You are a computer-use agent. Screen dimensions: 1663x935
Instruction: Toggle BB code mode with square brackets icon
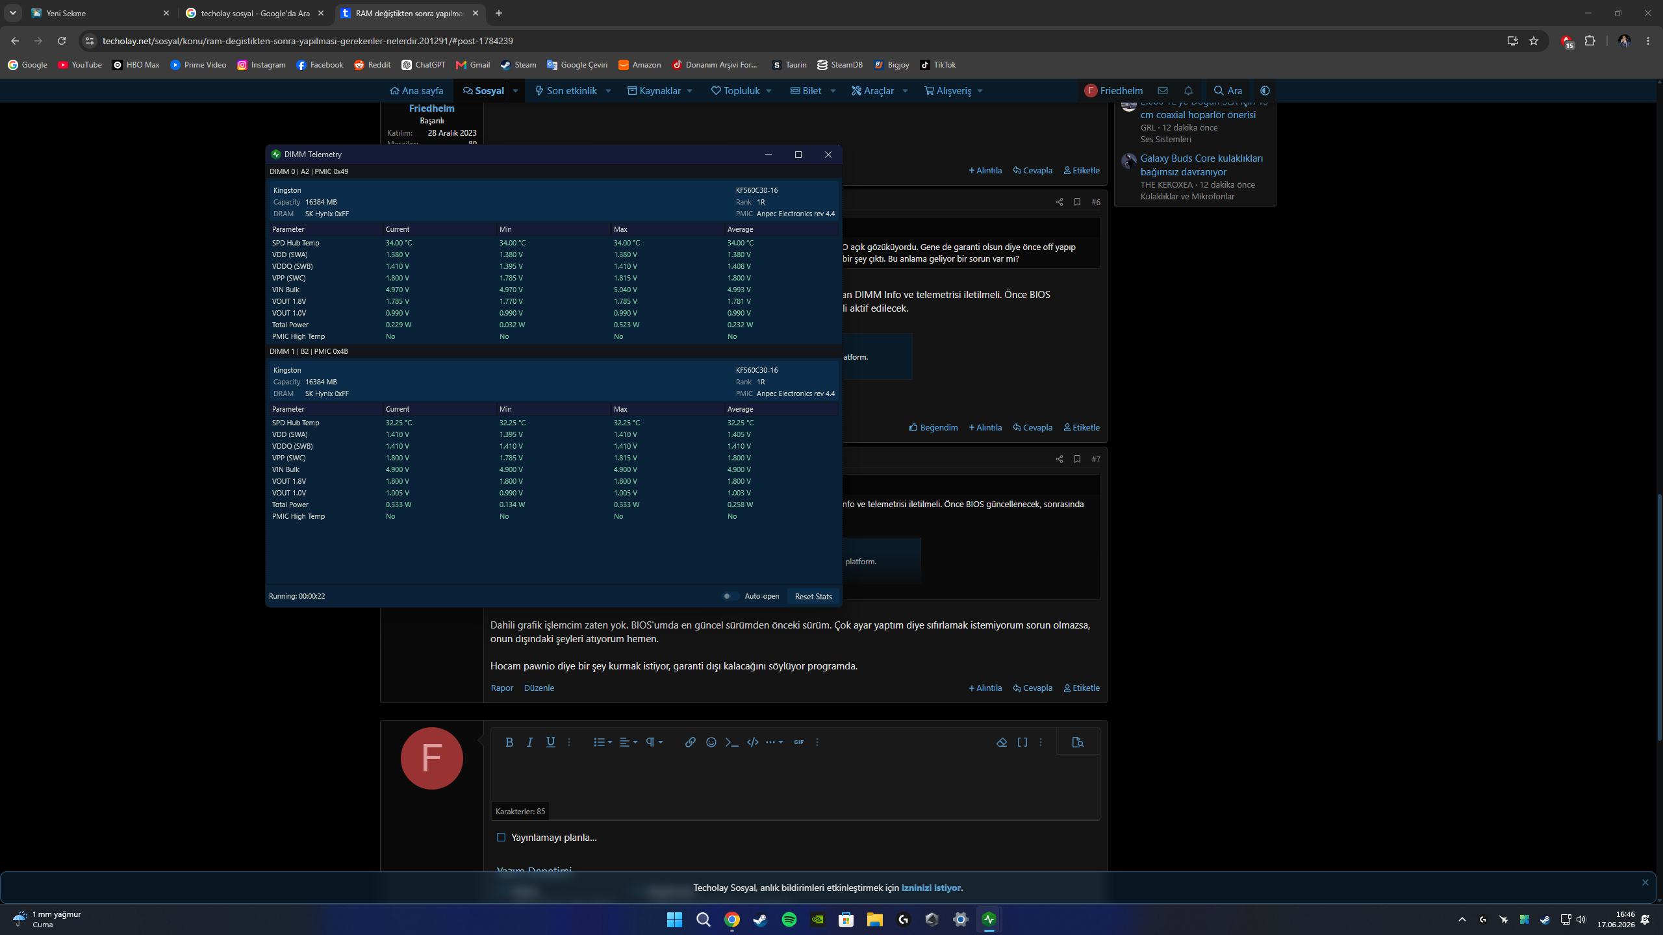1022,742
